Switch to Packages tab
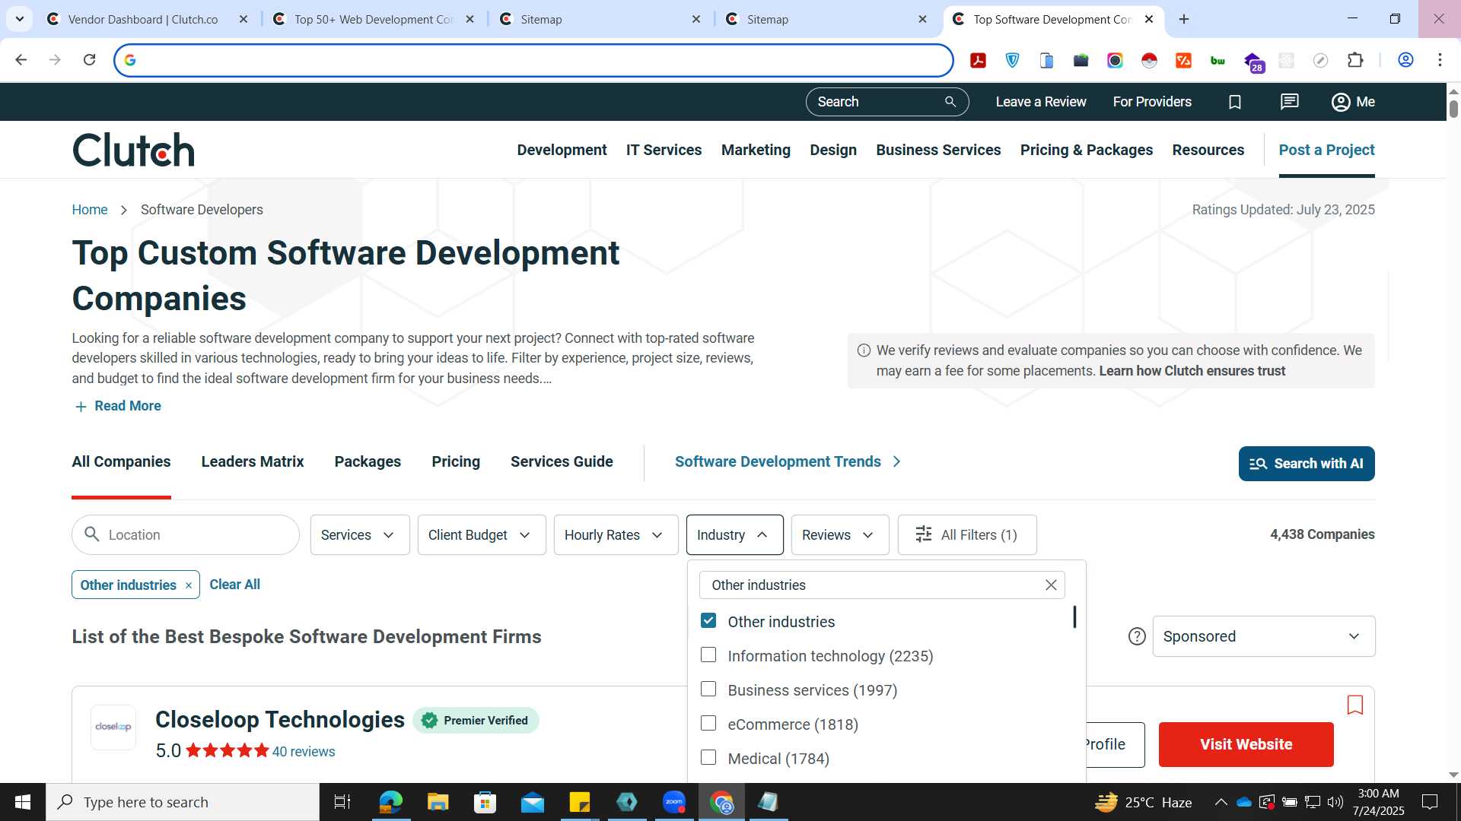This screenshot has width=1461, height=821. (368, 462)
